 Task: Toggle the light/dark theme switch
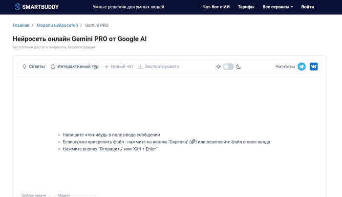point(228,66)
